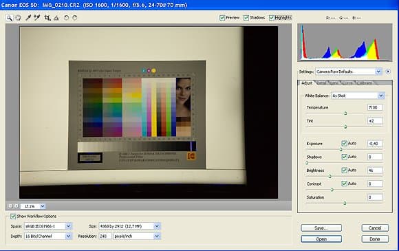Toggle Show Workflow Options checkbox
Viewport: 399px width, 251px height.
tap(13, 217)
